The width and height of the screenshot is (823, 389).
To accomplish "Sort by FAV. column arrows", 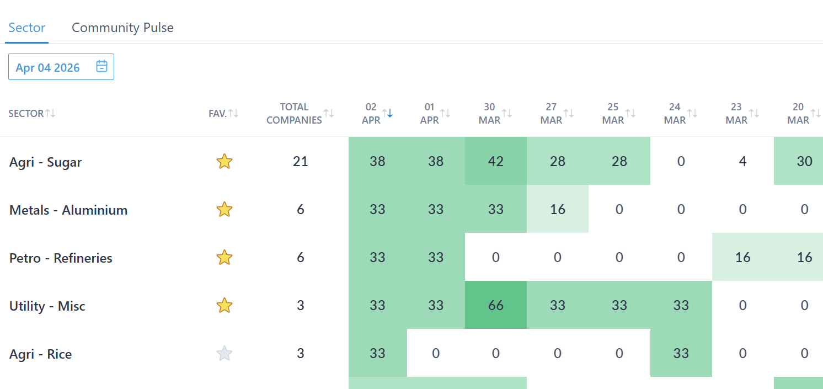I will (x=233, y=113).
